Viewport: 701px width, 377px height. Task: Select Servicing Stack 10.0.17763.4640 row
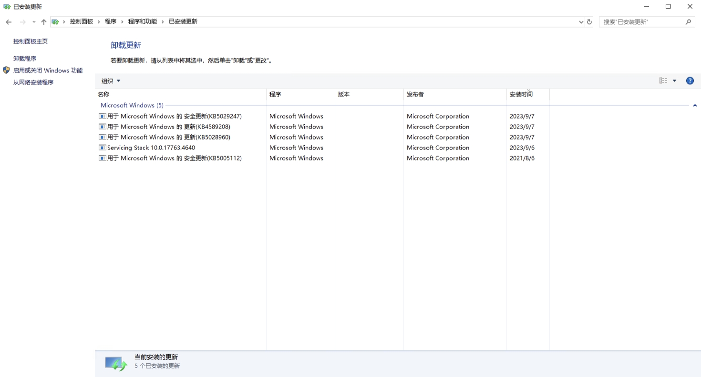[x=323, y=148]
